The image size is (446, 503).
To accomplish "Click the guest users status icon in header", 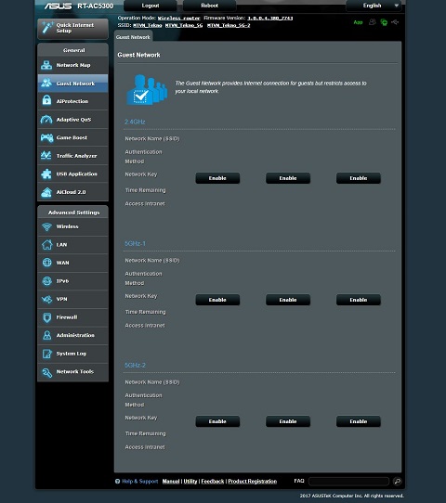I will coord(373,22).
